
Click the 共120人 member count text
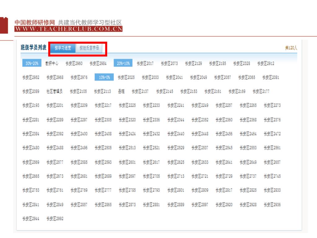291,48
